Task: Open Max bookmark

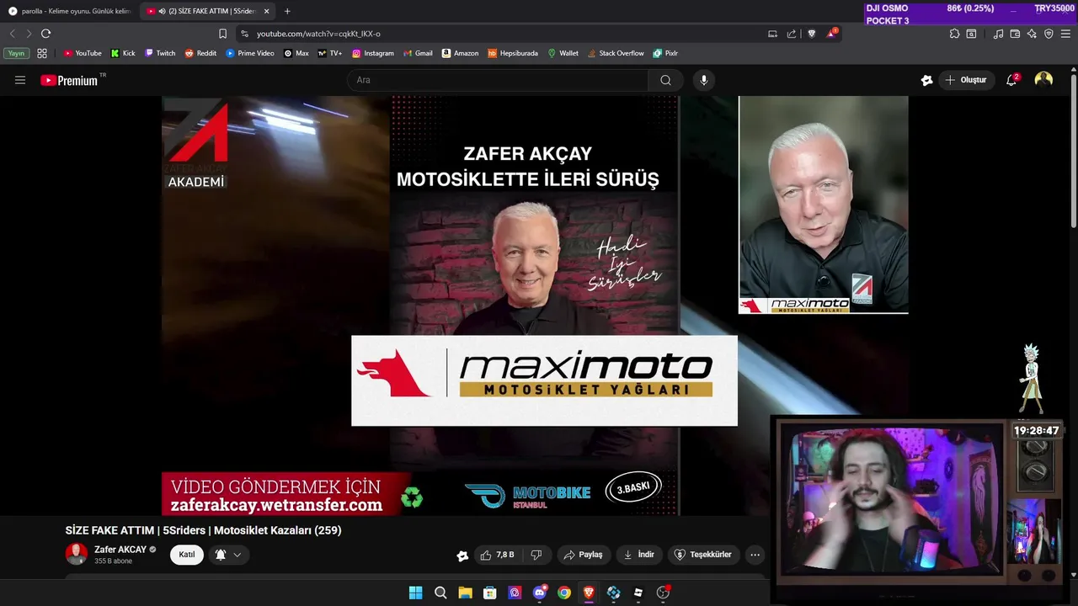Action: tap(296, 53)
